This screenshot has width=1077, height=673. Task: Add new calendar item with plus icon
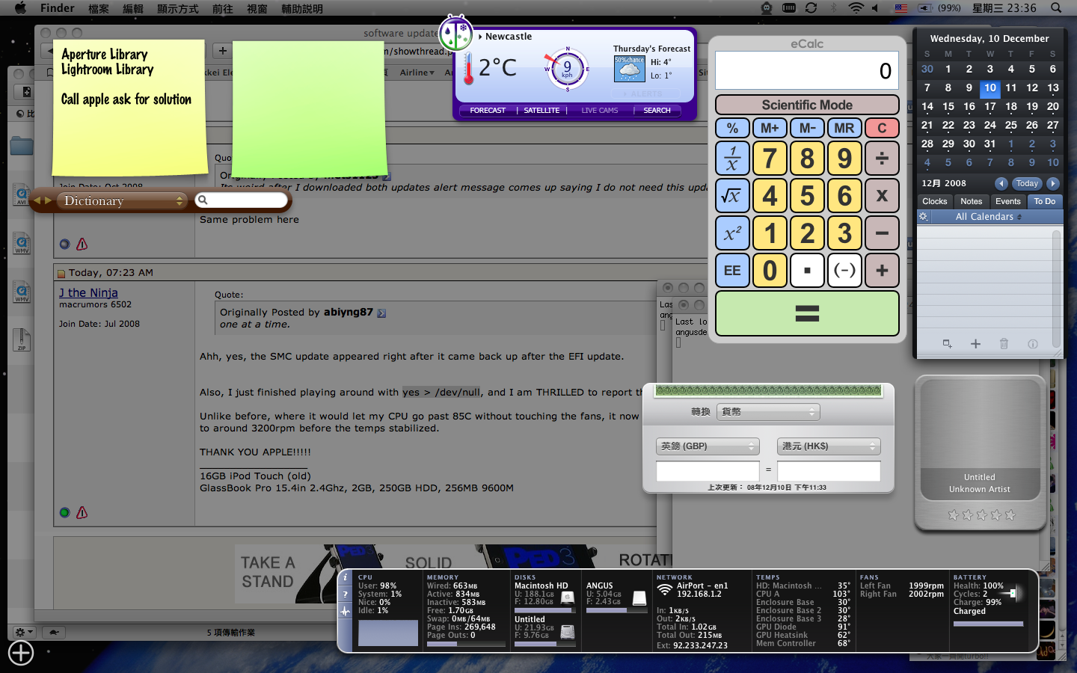pos(975,344)
